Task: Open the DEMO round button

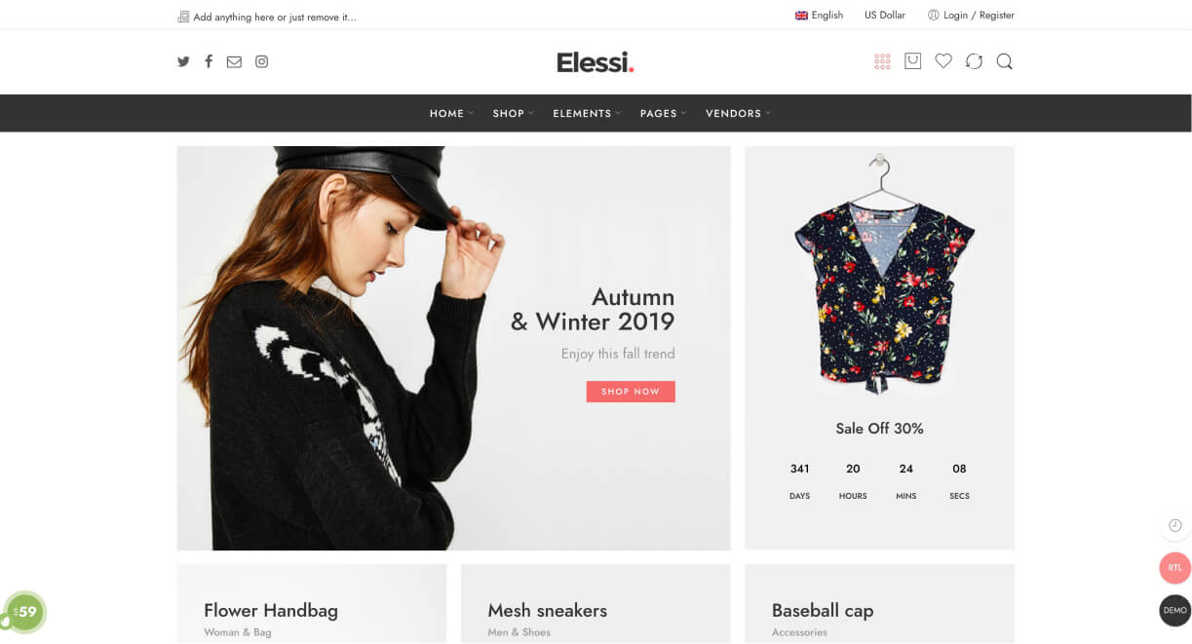Action: click(1174, 611)
